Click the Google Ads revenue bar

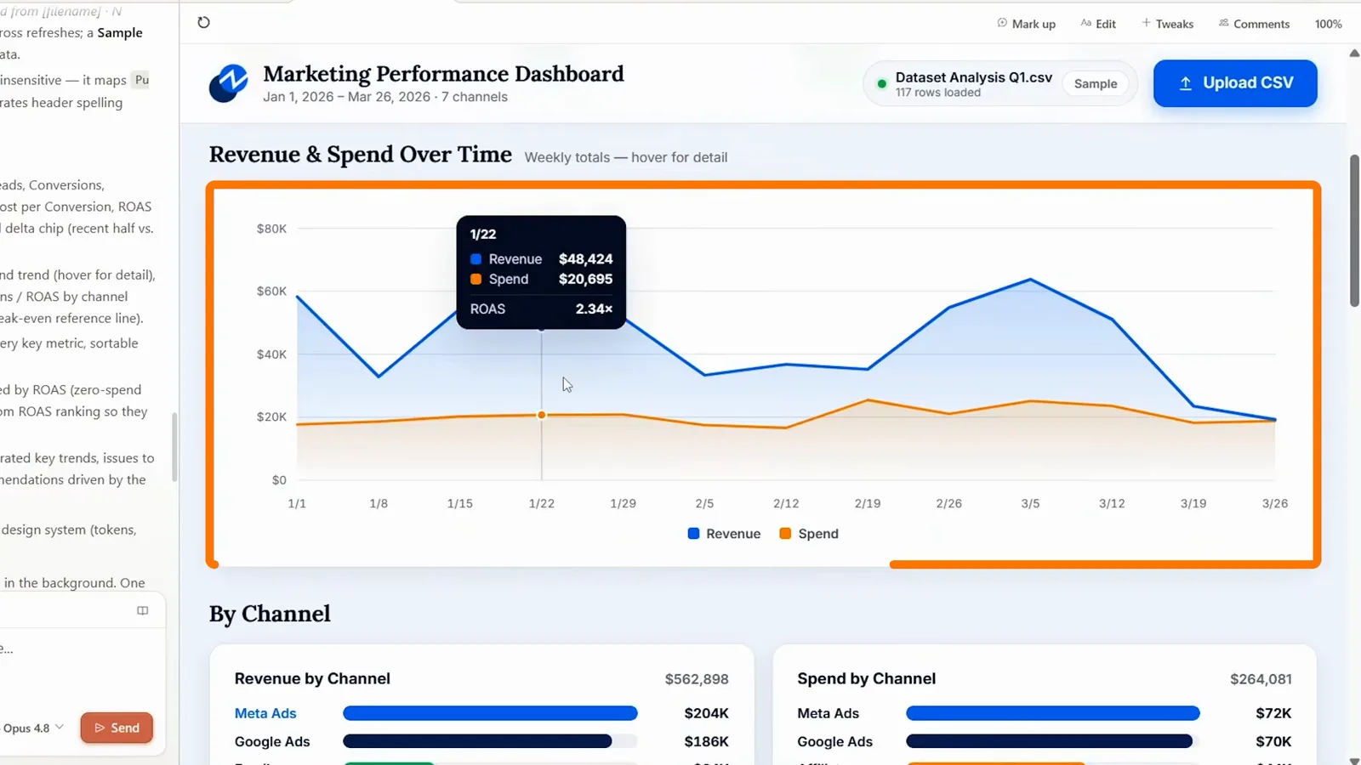click(477, 741)
